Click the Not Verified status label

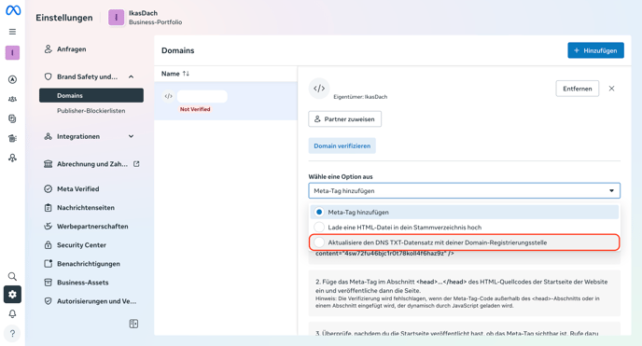[x=195, y=109]
